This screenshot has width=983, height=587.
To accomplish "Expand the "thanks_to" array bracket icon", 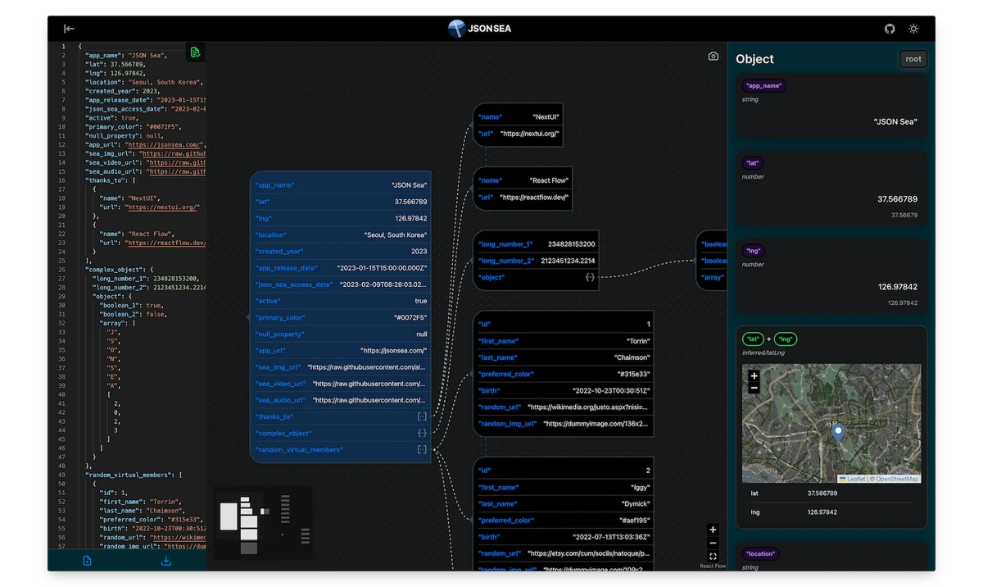I will 422,416.
